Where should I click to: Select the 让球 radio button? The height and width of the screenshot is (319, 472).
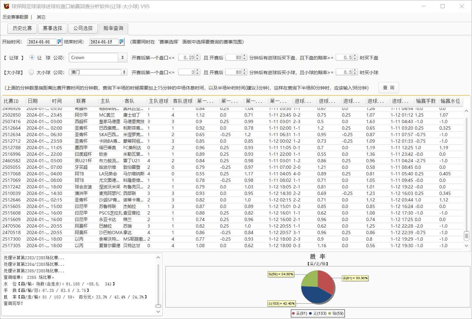point(32,57)
